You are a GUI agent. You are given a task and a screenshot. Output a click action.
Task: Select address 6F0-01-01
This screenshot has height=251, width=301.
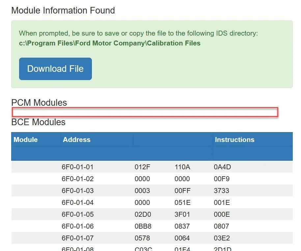pyautogui.click(x=77, y=167)
